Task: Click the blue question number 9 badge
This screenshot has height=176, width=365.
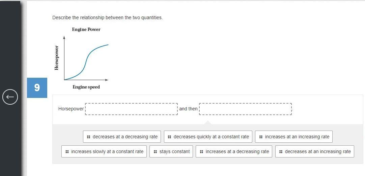Action: [x=37, y=88]
